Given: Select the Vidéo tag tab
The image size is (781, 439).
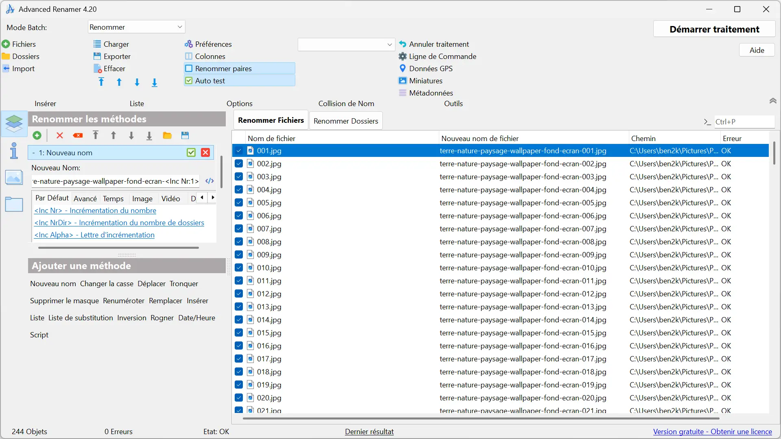Looking at the screenshot, I should coord(171,198).
